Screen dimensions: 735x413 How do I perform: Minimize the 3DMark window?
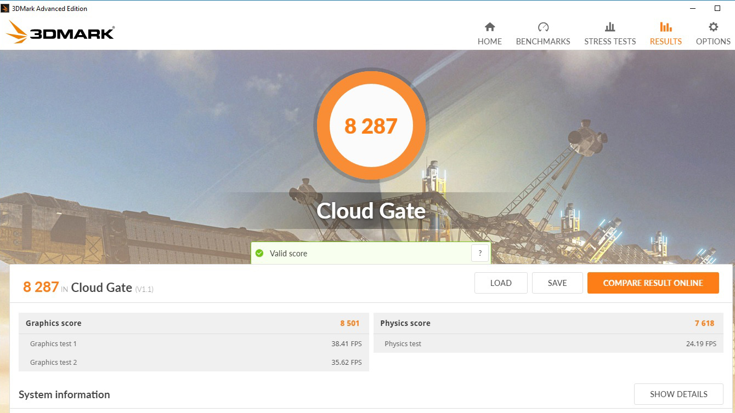(x=693, y=8)
